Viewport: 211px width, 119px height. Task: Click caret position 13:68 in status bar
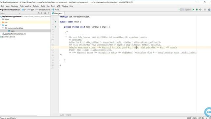coord(189,118)
